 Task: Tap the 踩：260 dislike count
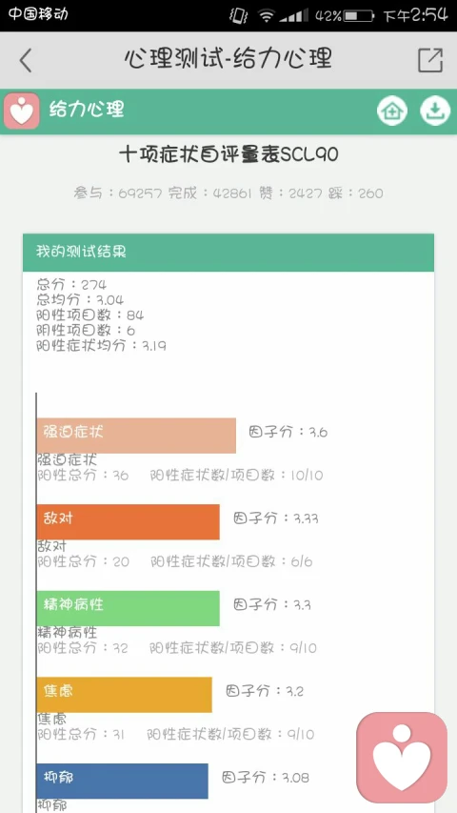(356, 193)
